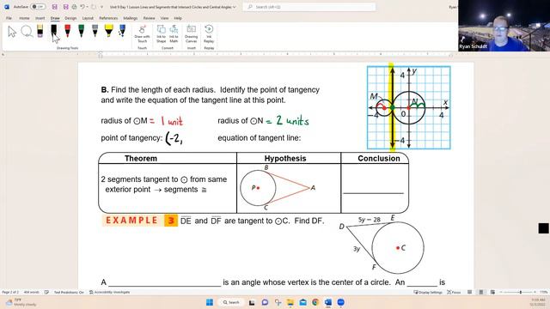
Task: Click the Search box in title bar
Action: 309,7
